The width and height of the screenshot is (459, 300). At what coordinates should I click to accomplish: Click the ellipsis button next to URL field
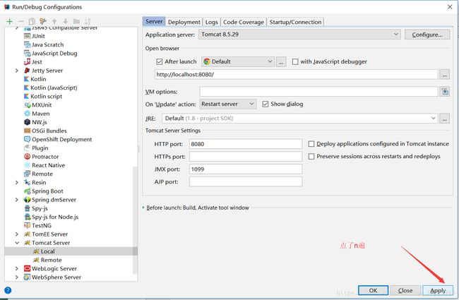(x=445, y=75)
